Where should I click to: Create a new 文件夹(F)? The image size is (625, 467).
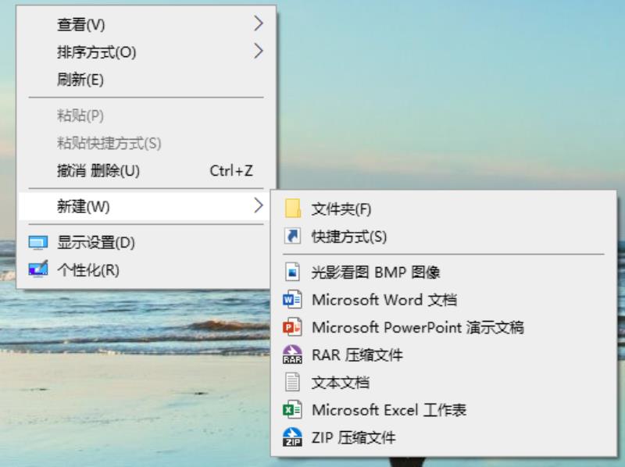(444, 209)
